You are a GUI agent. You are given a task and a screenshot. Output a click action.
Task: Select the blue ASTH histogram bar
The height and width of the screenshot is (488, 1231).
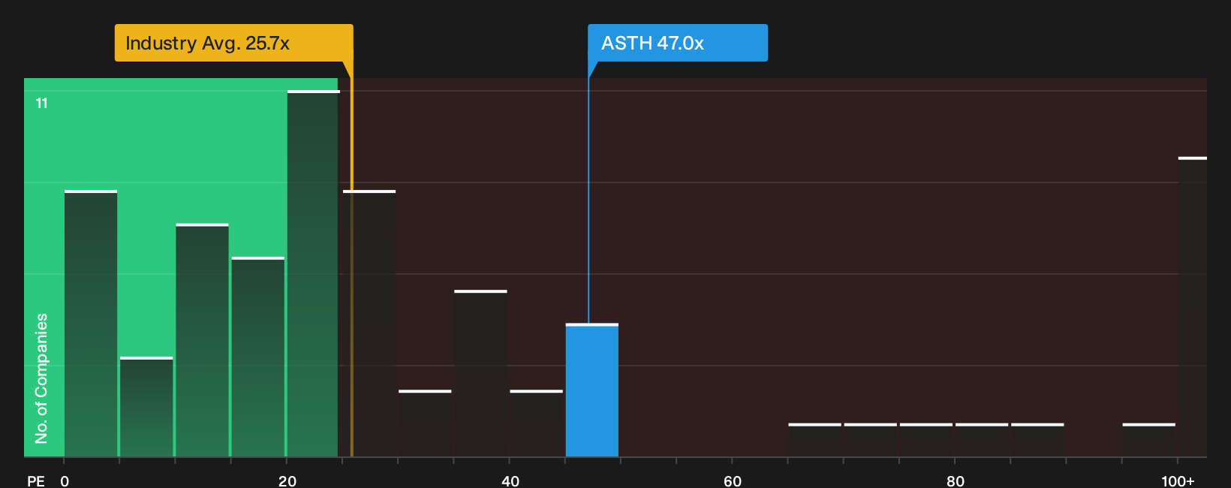click(x=592, y=390)
